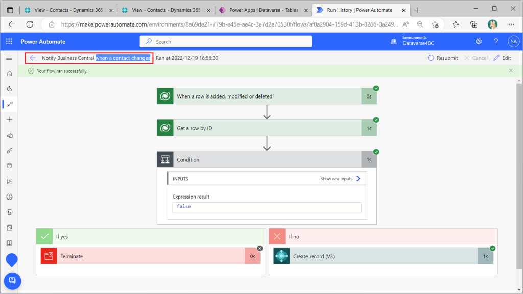Open AI Builder icon in sidebar
Screen dimensions: 523x294
9,197
